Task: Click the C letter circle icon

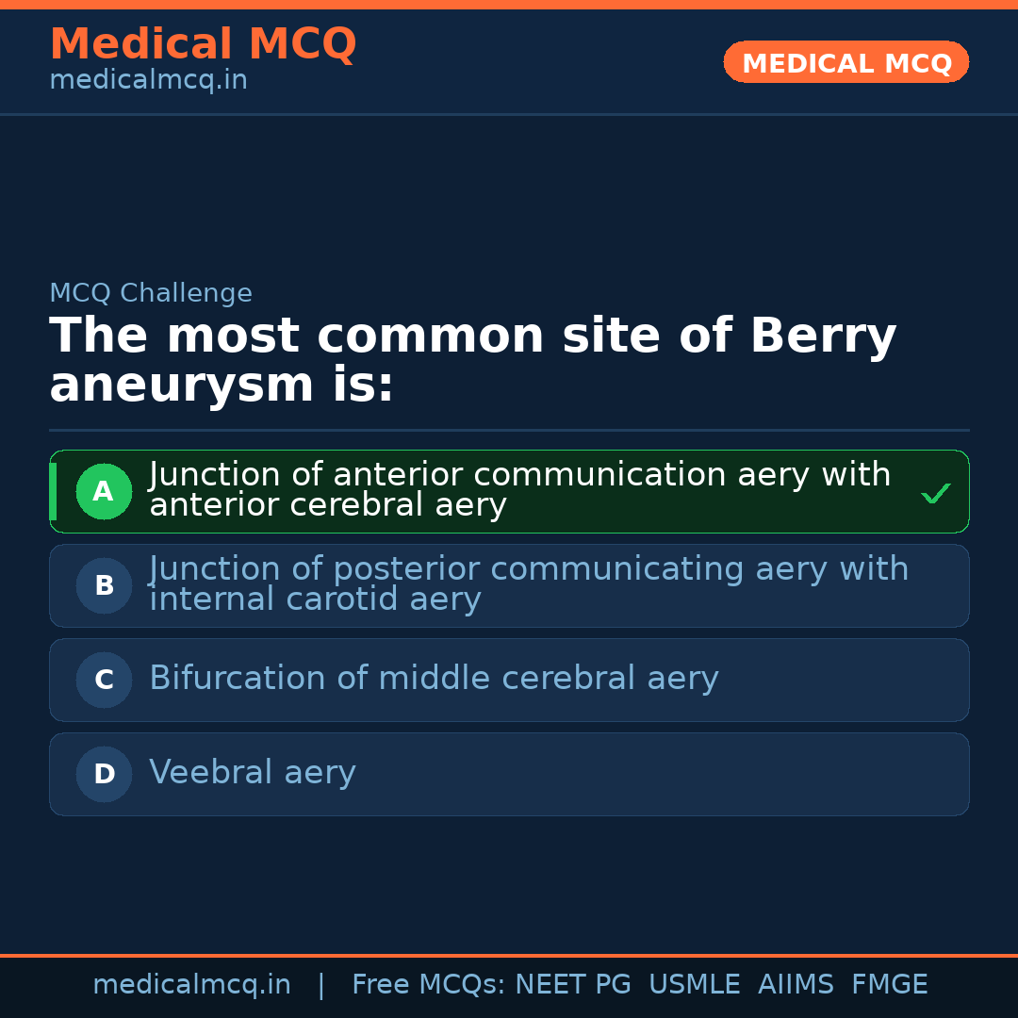Action: click(x=104, y=680)
